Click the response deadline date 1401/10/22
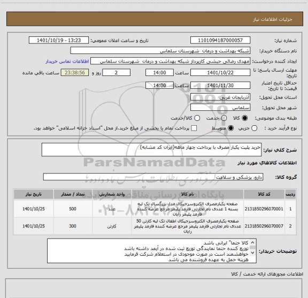The width and height of the screenshot is (308, 298). (x=220, y=73)
